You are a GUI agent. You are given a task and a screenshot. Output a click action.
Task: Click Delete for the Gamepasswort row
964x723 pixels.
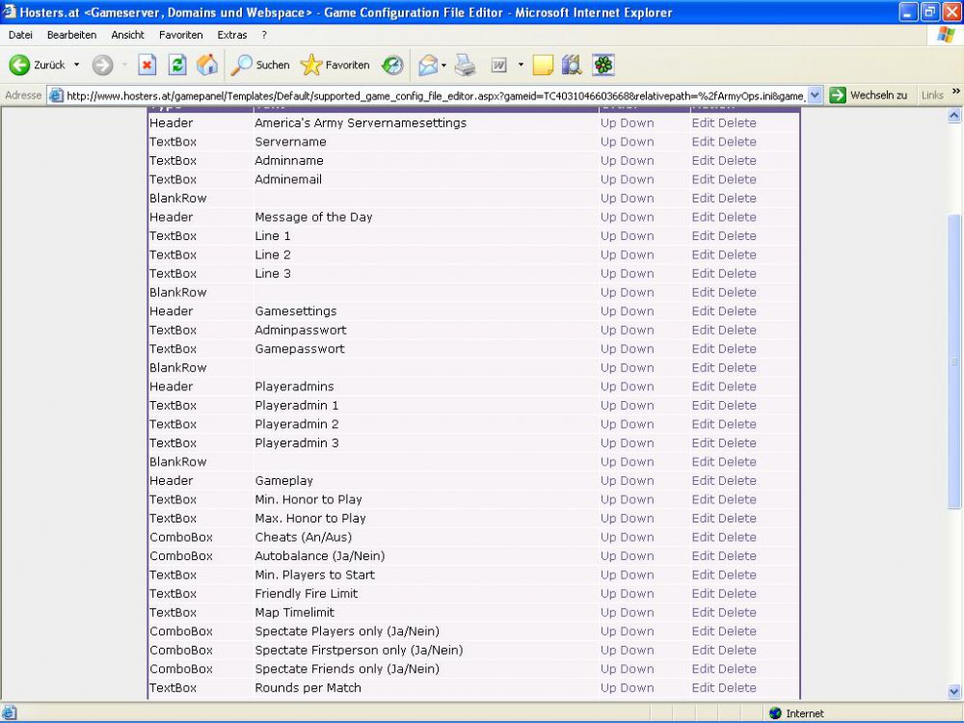(x=736, y=349)
